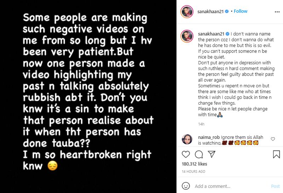283x193 pixels.
Task: Open sanakhaan21 header profile picture
Action: (187, 12)
